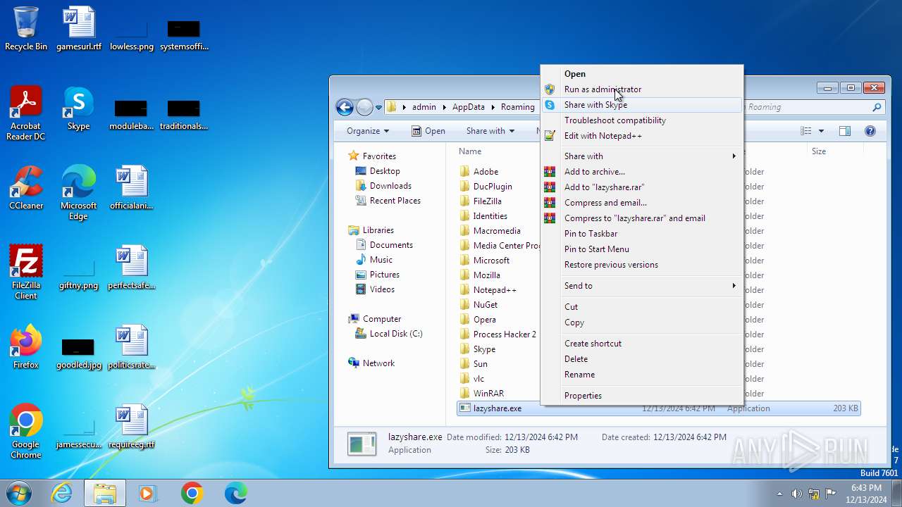Select requireeg.rtf desktop file

(131, 427)
